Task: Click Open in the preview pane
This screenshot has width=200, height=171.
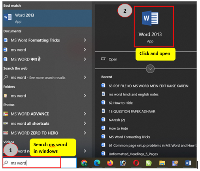Action: coord(113,59)
